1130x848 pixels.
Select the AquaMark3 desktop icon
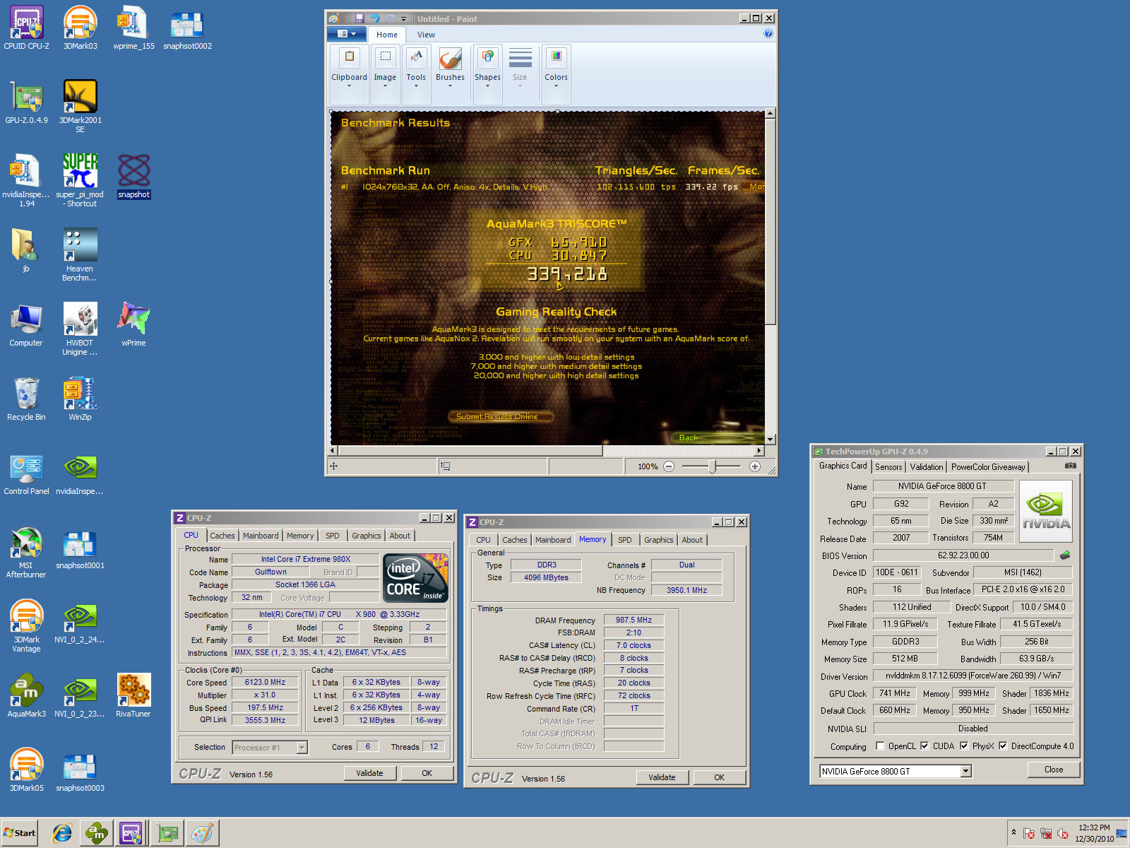(26, 695)
